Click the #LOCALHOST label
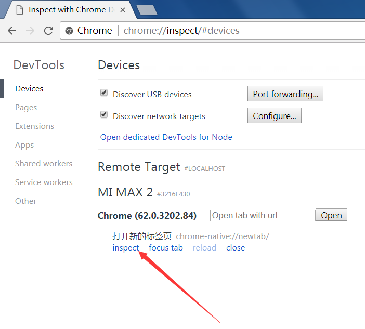This screenshot has height=329, width=365. tap(205, 169)
